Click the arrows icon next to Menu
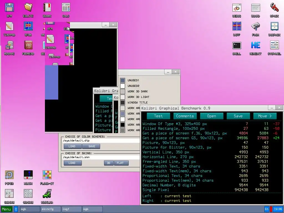Viewport: 284px width, 213px height. click(16, 209)
